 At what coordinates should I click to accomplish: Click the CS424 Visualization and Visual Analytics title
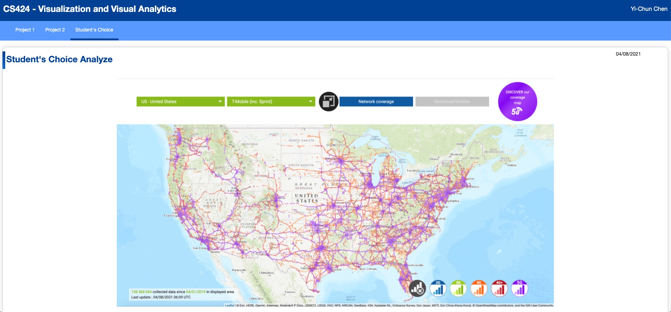click(90, 9)
